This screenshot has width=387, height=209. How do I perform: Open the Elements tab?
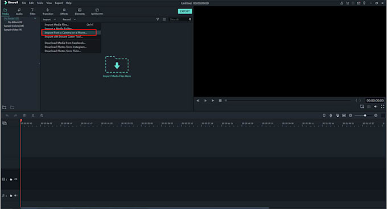coord(80,11)
